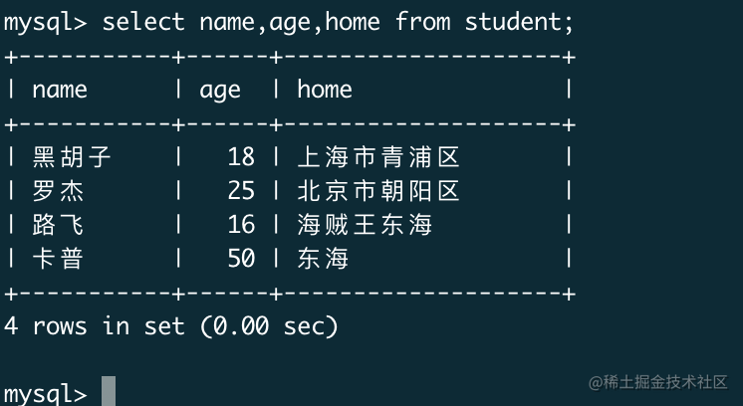Click the age value 18
Viewport: 743px width, 406px height.
pyautogui.click(x=241, y=157)
